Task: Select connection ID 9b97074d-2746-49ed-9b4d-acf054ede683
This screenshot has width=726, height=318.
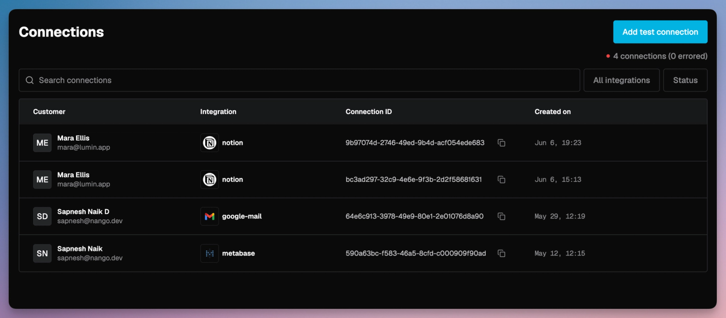Action: tap(415, 143)
